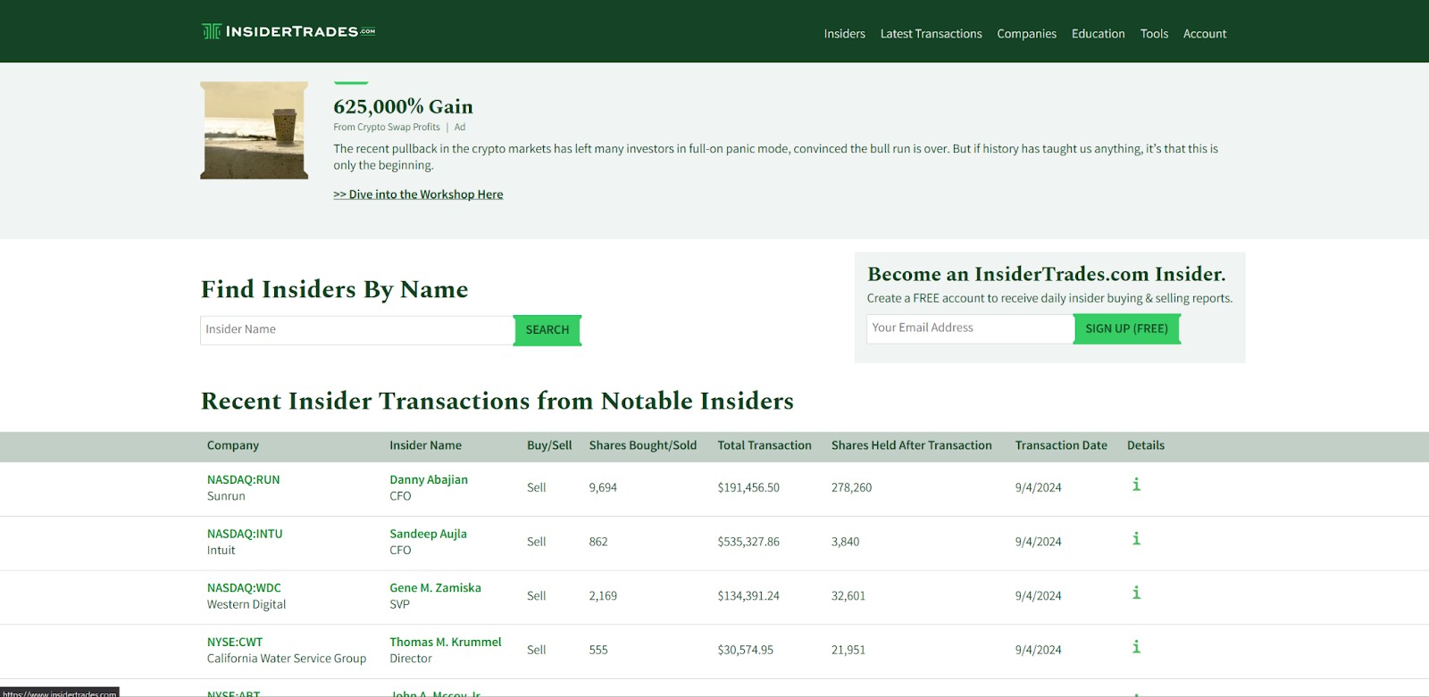The width and height of the screenshot is (1429, 697).
Task: Click the InsiderTrades.com logo
Action: 288,31
